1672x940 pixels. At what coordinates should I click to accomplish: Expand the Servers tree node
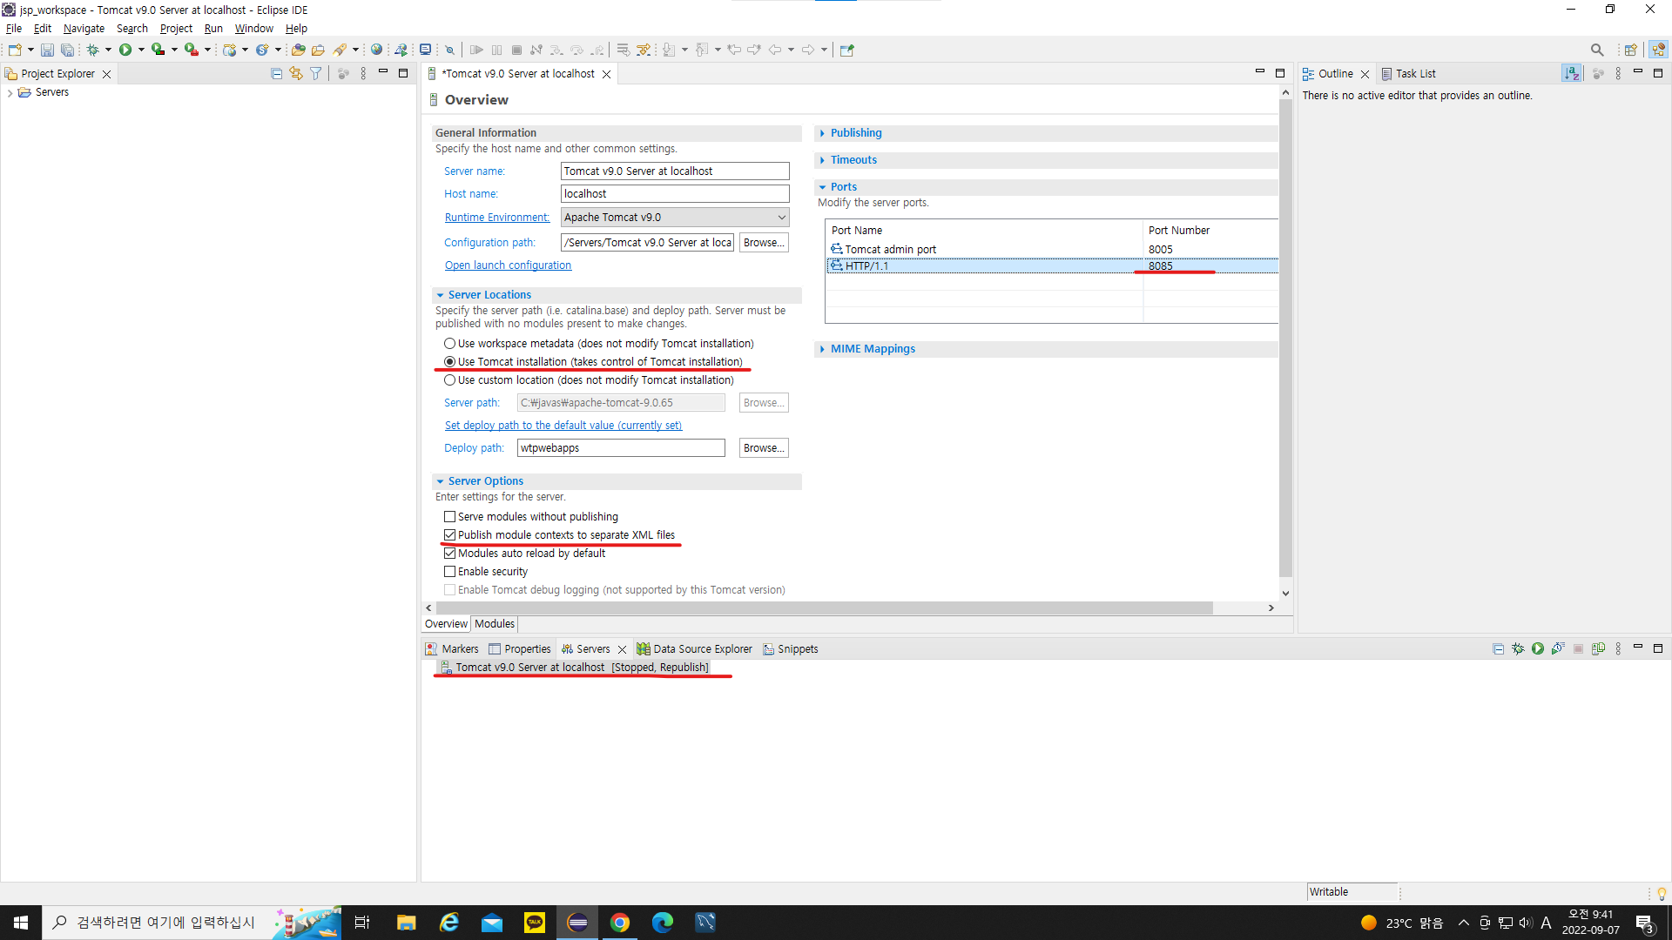tap(10, 92)
